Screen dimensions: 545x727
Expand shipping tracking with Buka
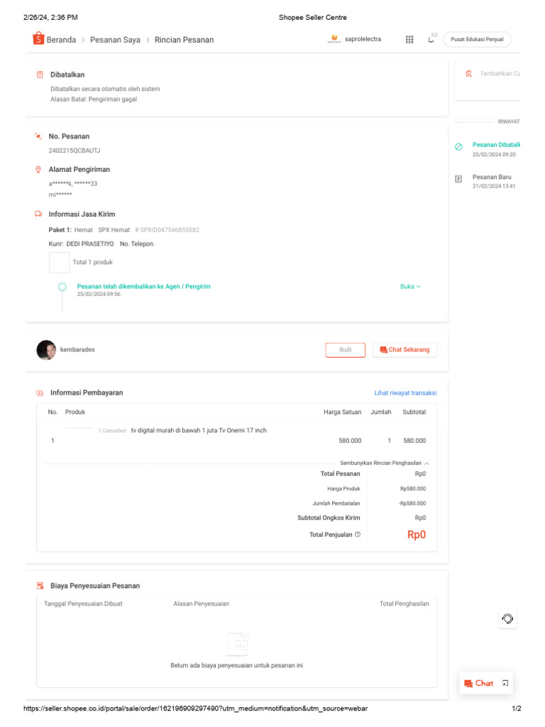click(410, 287)
